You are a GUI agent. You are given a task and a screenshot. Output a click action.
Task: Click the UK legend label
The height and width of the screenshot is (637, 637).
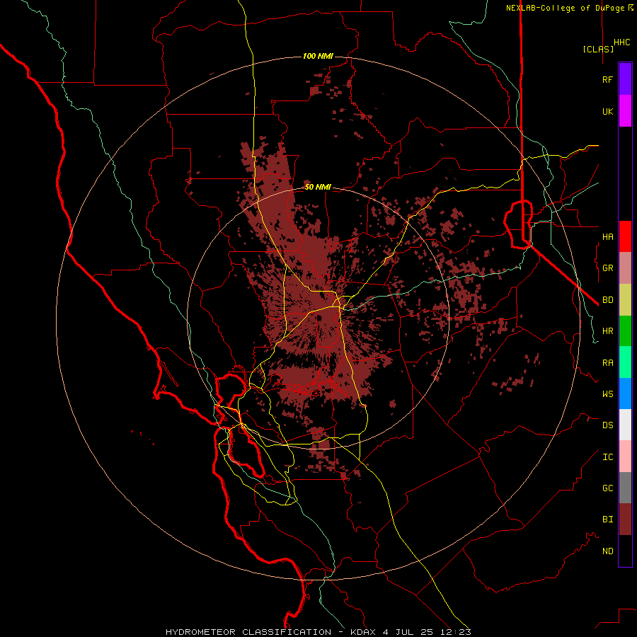coord(607,111)
